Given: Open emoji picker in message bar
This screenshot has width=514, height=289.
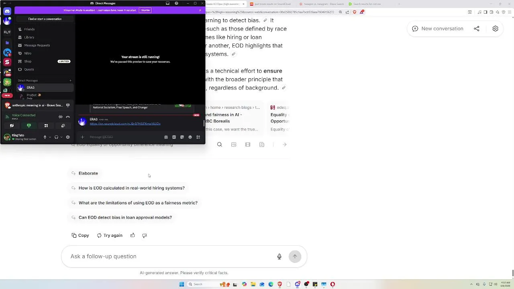Looking at the screenshot, I should pos(190,137).
